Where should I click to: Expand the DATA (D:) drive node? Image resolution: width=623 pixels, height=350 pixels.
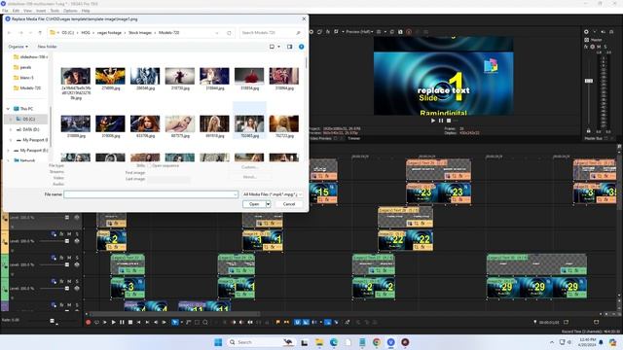pyautogui.click(x=11, y=129)
